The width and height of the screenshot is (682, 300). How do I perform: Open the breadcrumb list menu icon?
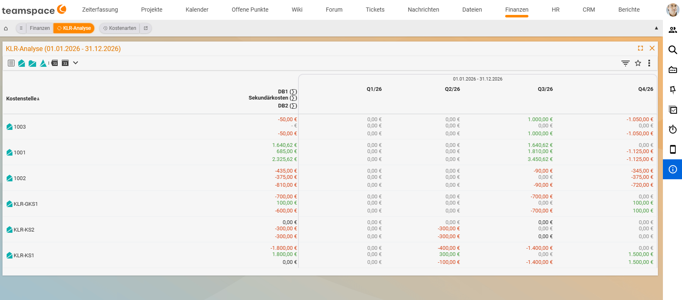[21, 28]
